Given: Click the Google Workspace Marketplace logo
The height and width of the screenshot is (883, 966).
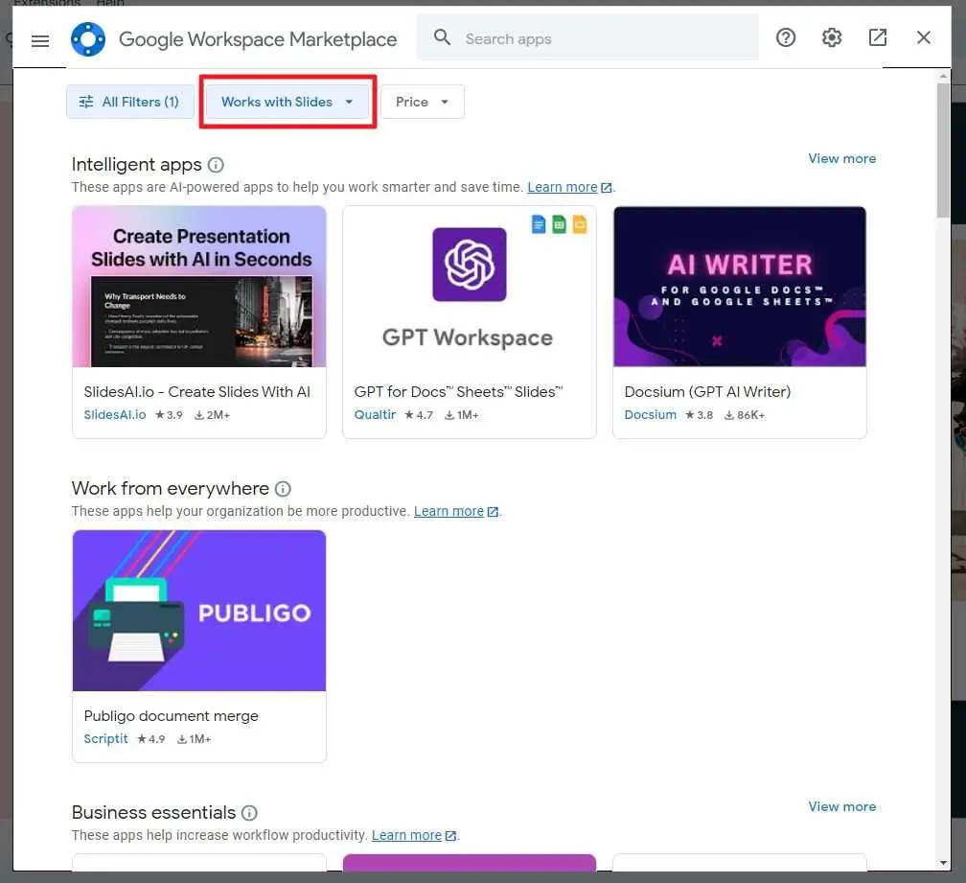Looking at the screenshot, I should click(88, 38).
